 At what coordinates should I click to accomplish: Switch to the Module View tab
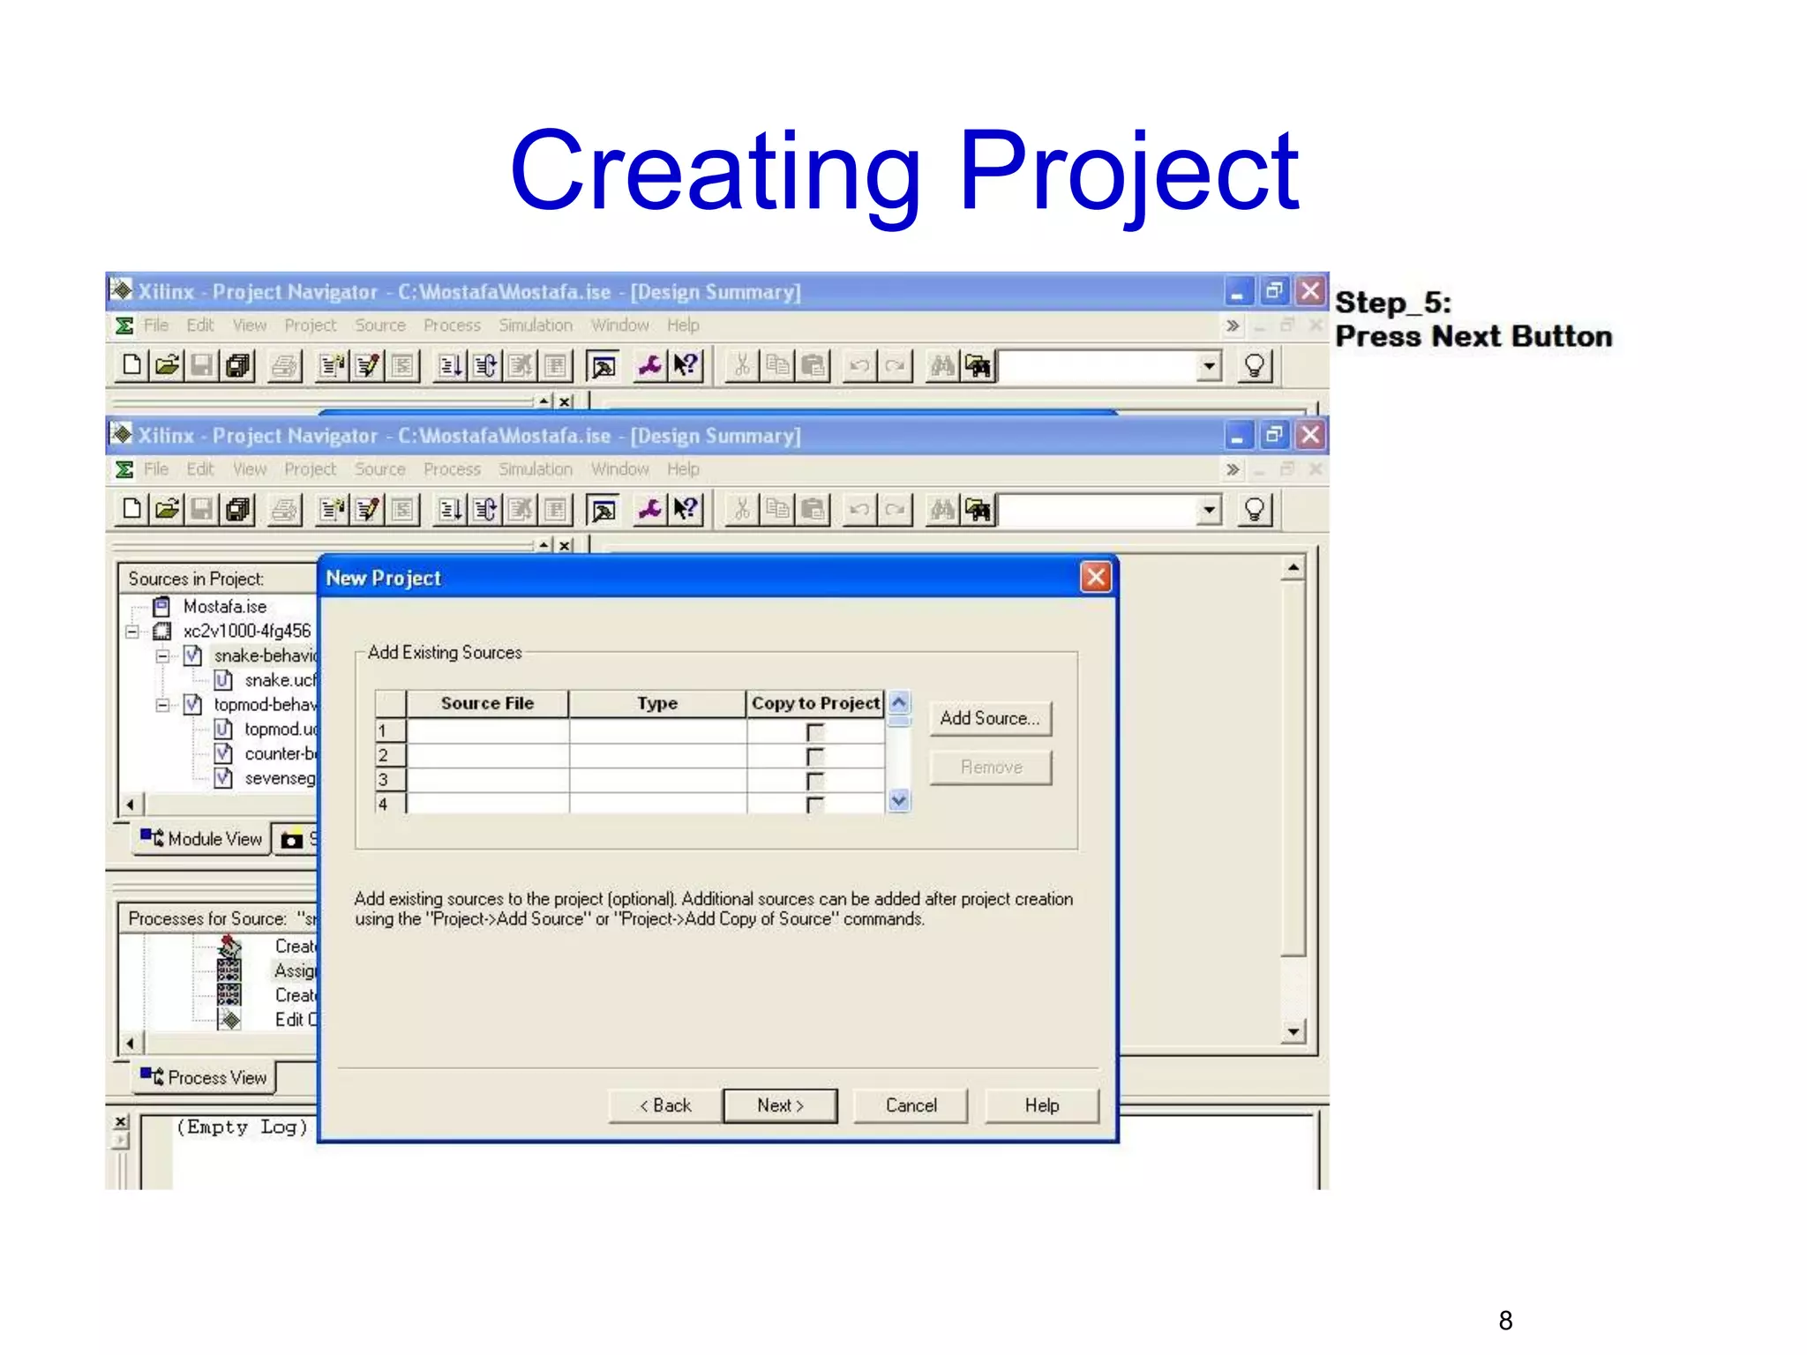[203, 839]
